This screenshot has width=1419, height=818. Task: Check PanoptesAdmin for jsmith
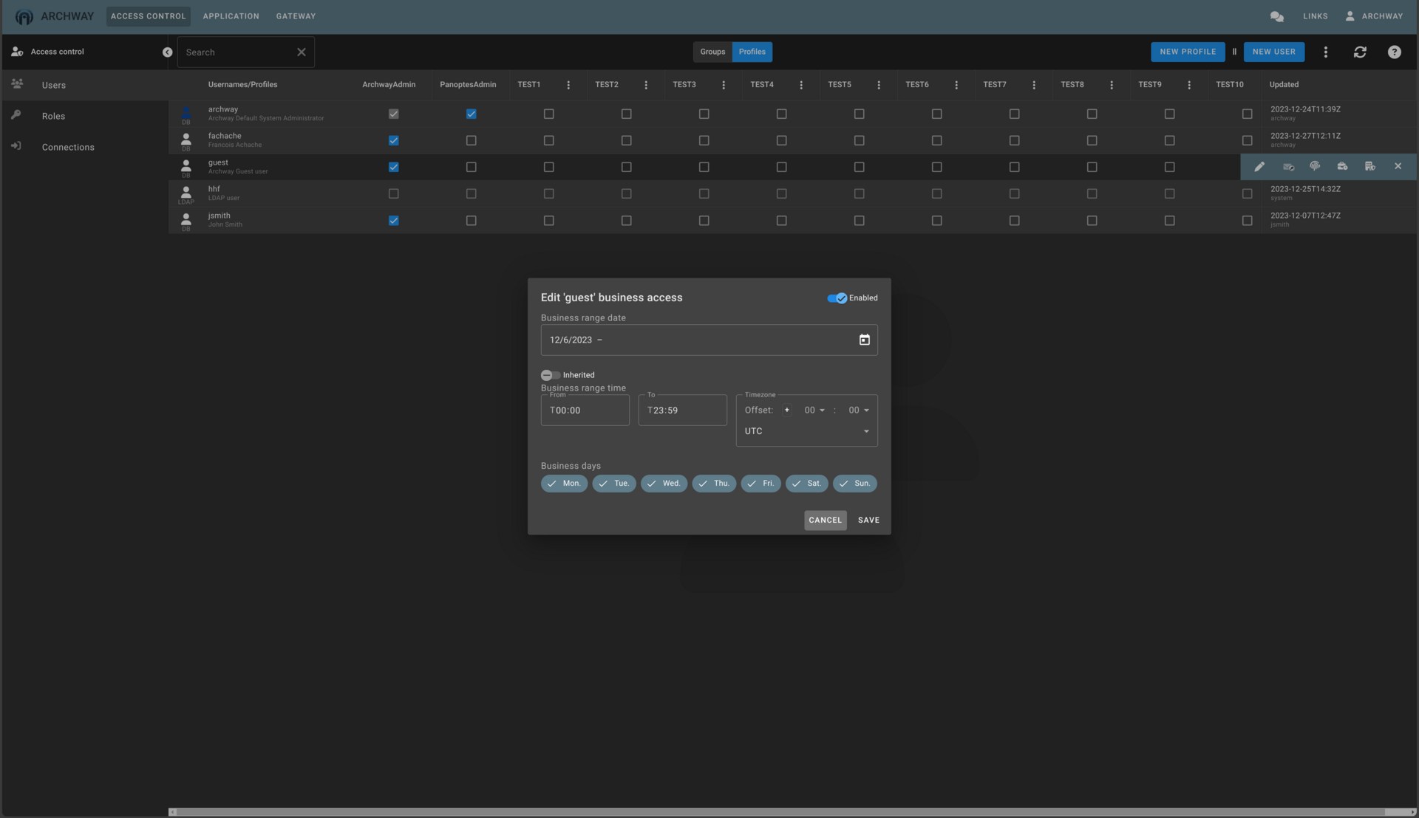[471, 220]
